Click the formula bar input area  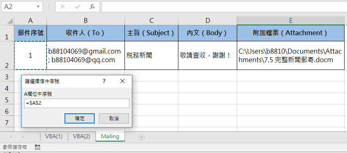224,7
